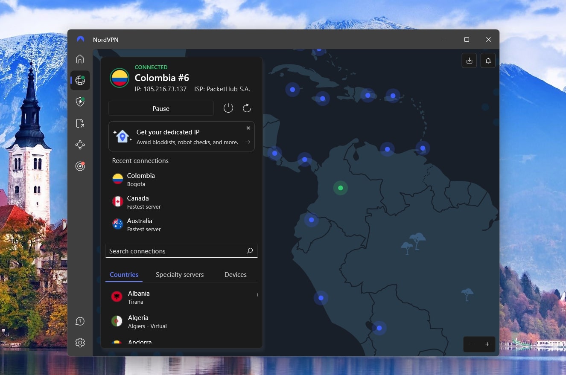
Task: Click the green connected server pin
Action: click(x=340, y=188)
